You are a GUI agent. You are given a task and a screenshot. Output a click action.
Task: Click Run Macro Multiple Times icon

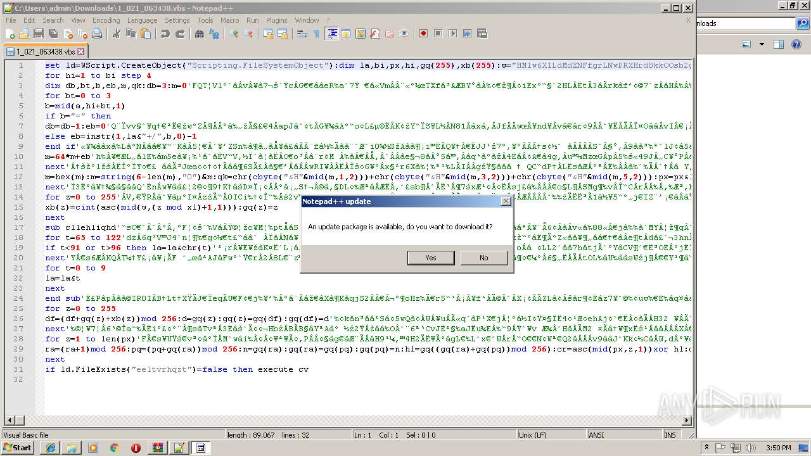[x=467, y=34]
